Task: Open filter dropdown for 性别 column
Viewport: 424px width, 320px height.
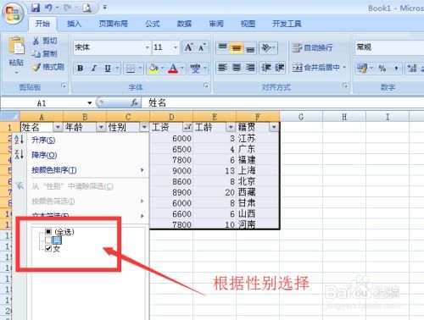Action: pyautogui.click(x=144, y=128)
